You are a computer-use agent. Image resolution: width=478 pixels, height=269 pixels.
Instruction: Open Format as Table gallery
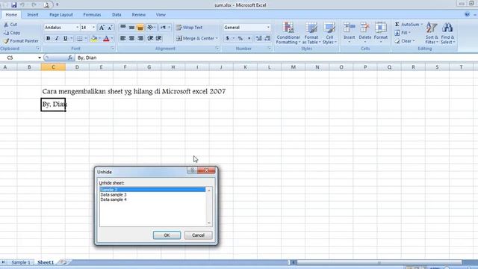[x=311, y=33]
